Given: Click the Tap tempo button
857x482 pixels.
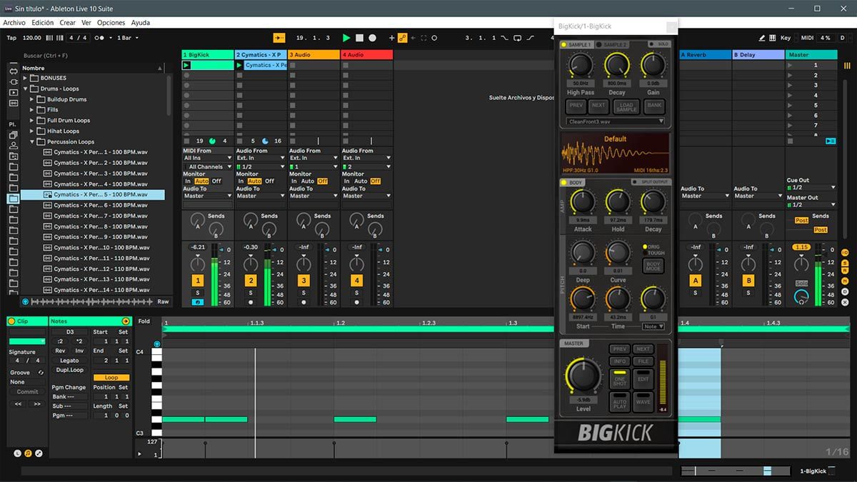Looking at the screenshot, I should tap(11, 38).
